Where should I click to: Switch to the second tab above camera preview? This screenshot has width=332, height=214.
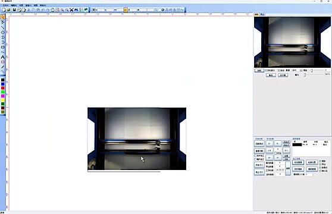pos(262,14)
